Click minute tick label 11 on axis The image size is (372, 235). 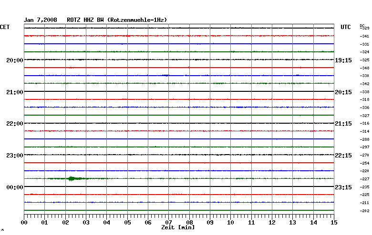pos(251,223)
